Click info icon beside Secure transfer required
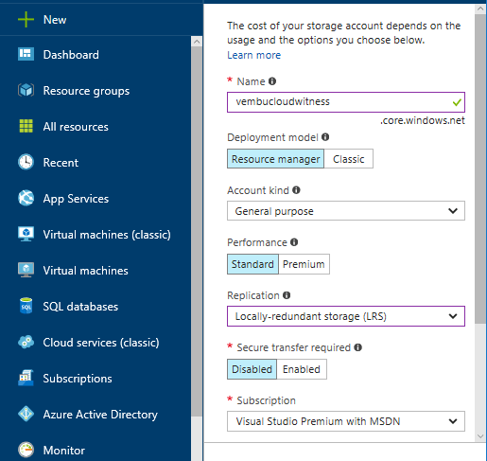The height and width of the screenshot is (461, 487). [357, 347]
